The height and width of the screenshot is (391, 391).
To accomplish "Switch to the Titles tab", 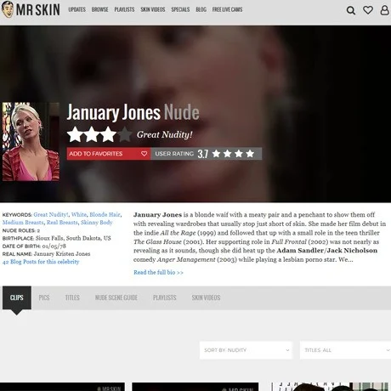I will click(72, 297).
